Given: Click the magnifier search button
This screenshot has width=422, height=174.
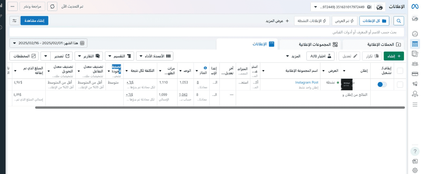Looking at the screenshot, I should click(x=399, y=21).
